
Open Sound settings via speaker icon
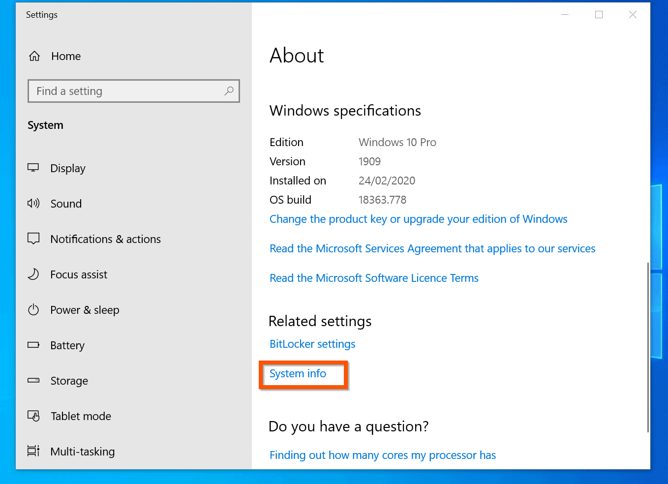click(x=33, y=203)
